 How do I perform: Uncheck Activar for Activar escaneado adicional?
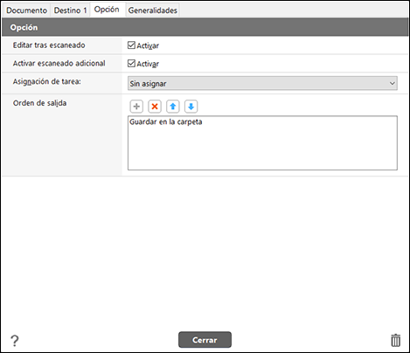coord(131,63)
